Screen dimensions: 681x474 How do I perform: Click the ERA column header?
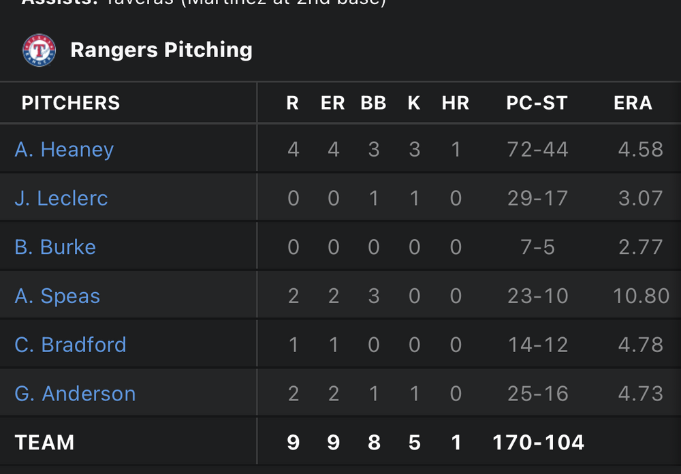633,103
